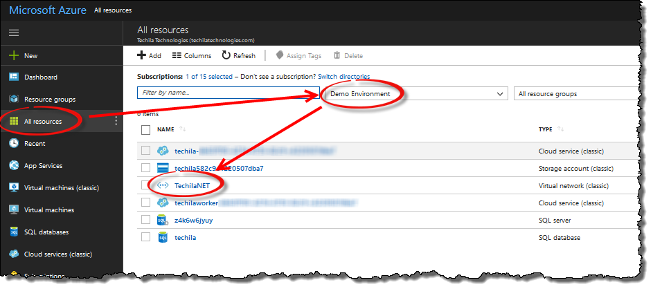653x289 pixels.
Task: Click the Virtual machines monitor icon
Action: 14,209
